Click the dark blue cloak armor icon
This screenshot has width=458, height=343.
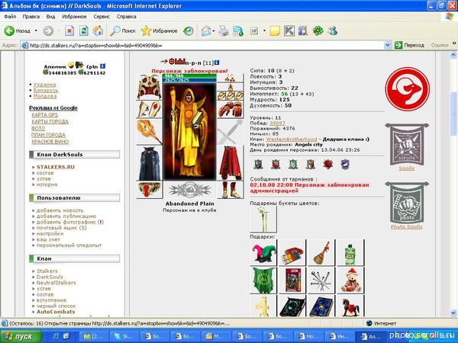(x=149, y=163)
